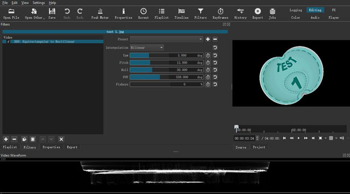The image size is (350, 194).
Task: Open the Settings menu
Action: [39, 3]
